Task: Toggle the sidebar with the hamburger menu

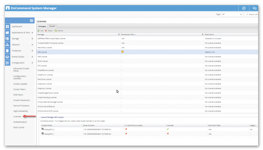Action: [32, 20]
